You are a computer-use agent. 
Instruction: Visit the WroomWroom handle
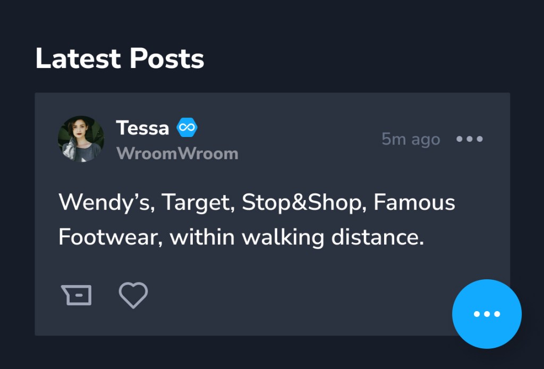[177, 154]
